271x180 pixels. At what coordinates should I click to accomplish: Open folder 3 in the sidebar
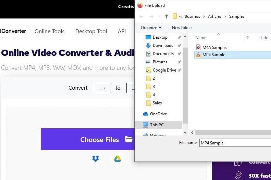[x=150, y=87]
